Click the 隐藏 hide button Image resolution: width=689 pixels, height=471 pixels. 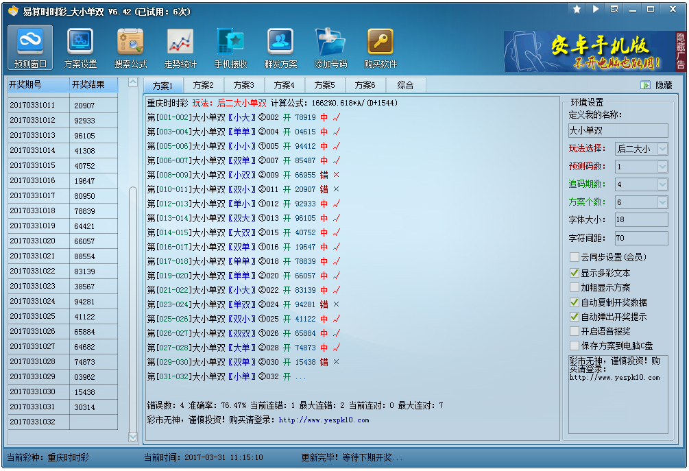(x=657, y=85)
